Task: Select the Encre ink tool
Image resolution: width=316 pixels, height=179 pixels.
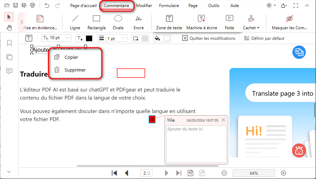Action: [x=139, y=22]
